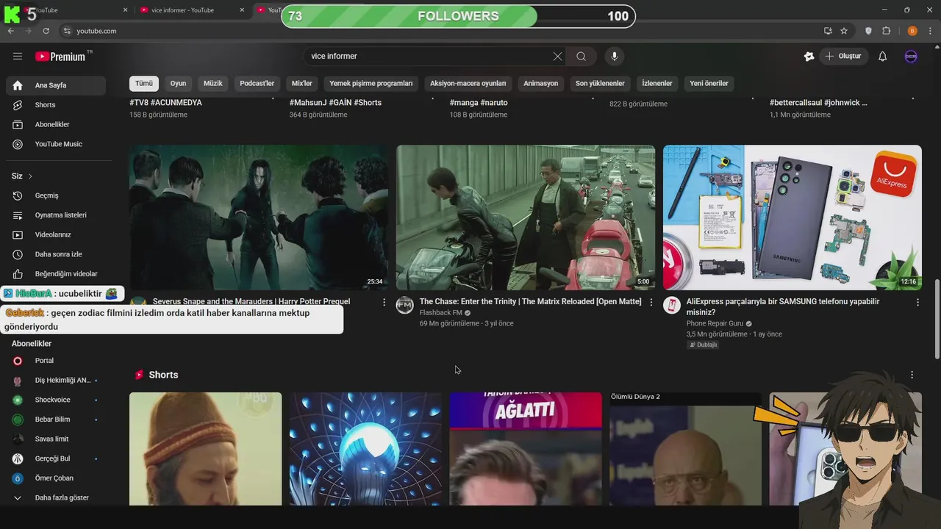The image size is (941, 529).
Task: Open Savas limit subscription channel
Action: 56,439
